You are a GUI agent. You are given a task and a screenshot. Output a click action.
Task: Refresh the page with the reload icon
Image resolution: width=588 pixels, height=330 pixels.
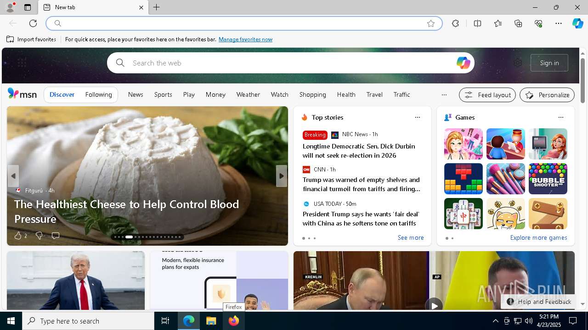(33, 23)
